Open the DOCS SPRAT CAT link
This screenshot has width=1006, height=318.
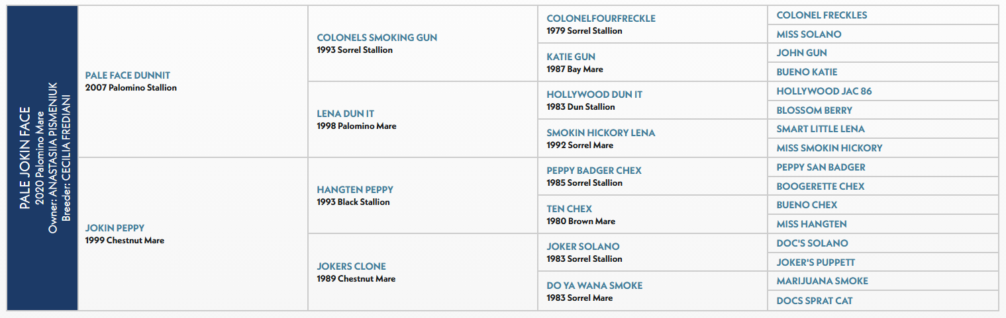tap(815, 301)
